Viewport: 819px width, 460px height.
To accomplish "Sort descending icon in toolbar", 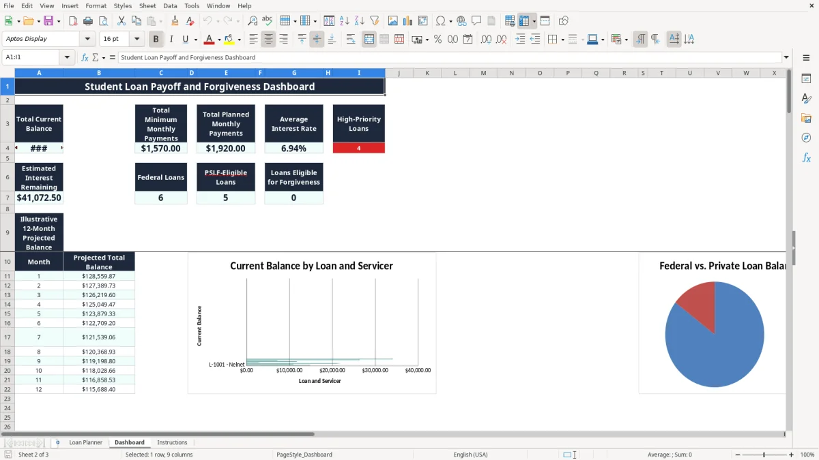I will pos(360,21).
